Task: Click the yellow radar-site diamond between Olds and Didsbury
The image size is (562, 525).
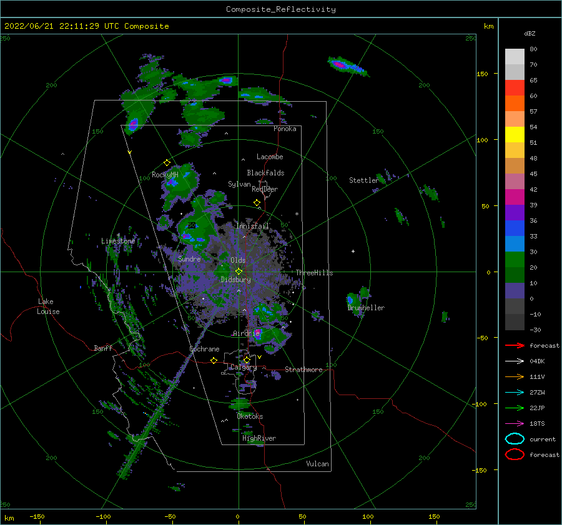Action: (x=239, y=272)
